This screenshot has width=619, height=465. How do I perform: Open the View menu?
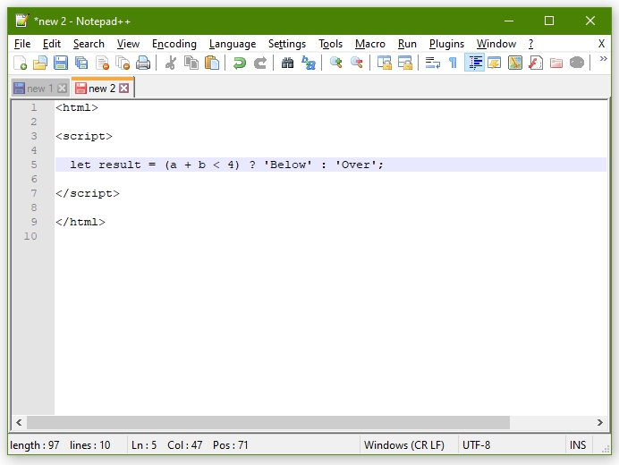coord(128,44)
